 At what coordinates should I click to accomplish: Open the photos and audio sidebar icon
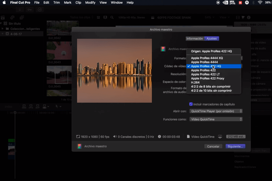12,18
